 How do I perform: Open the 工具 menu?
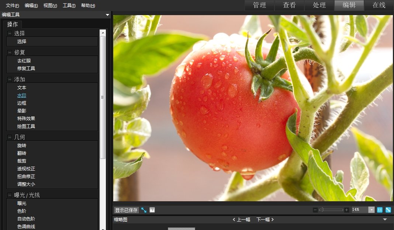pyautogui.click(x=69, y=6)
